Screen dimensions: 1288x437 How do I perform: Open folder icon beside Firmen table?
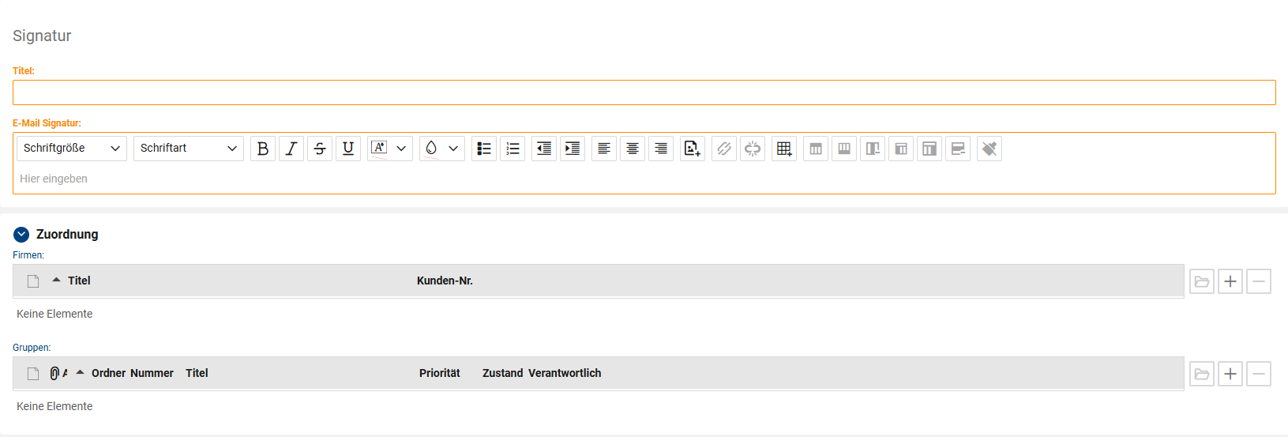click(1202, 281)
